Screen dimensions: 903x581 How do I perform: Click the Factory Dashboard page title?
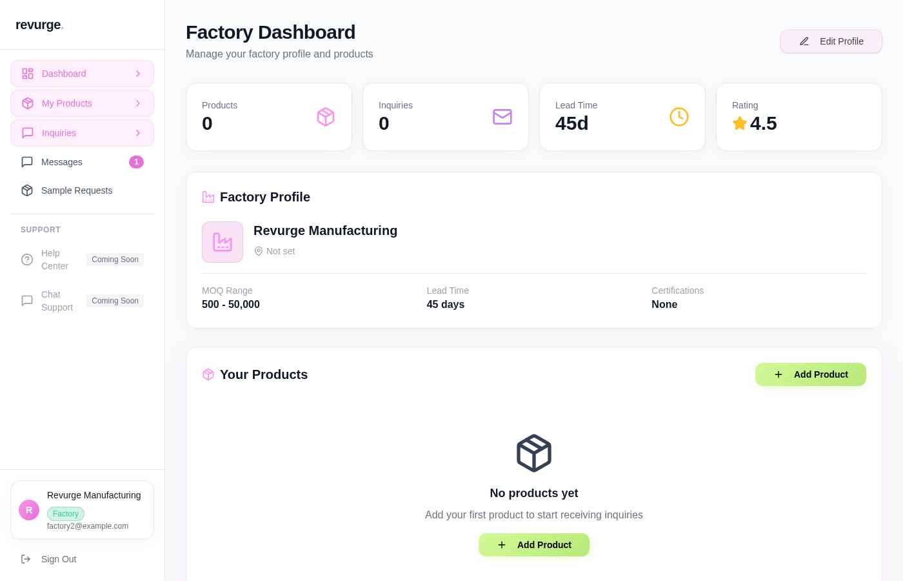[x=271, y=32]
